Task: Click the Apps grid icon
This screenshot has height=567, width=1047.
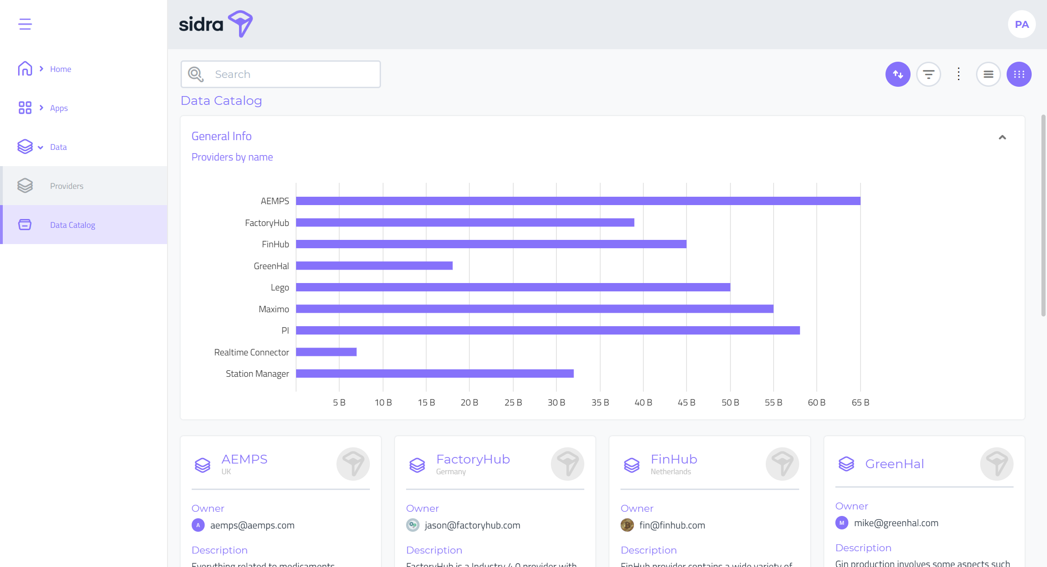Action: [25, 108]
